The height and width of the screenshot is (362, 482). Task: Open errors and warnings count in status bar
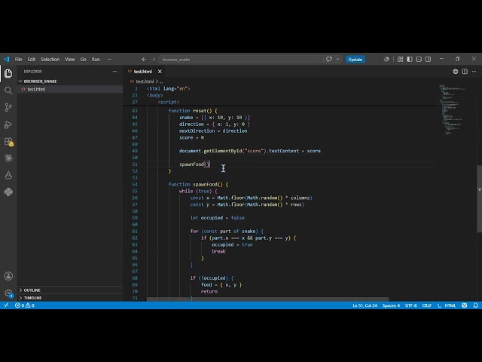[x=25, y=305]
